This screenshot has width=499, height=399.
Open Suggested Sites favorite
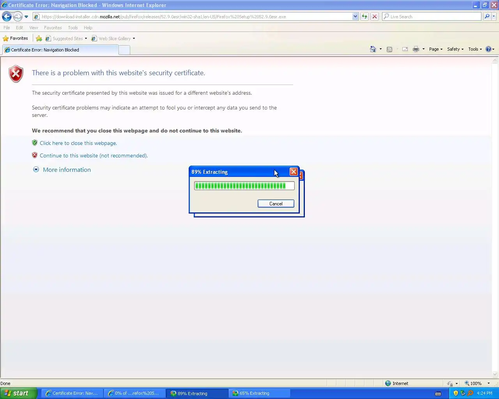pyautogui.click(x=66, y=38)
